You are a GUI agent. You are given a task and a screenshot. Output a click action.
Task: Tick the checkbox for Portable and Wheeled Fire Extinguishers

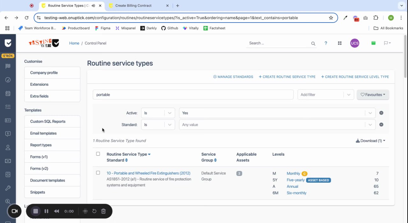98,173
